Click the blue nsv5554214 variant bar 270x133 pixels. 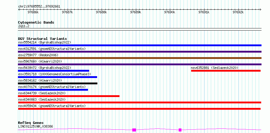point(140,45)
